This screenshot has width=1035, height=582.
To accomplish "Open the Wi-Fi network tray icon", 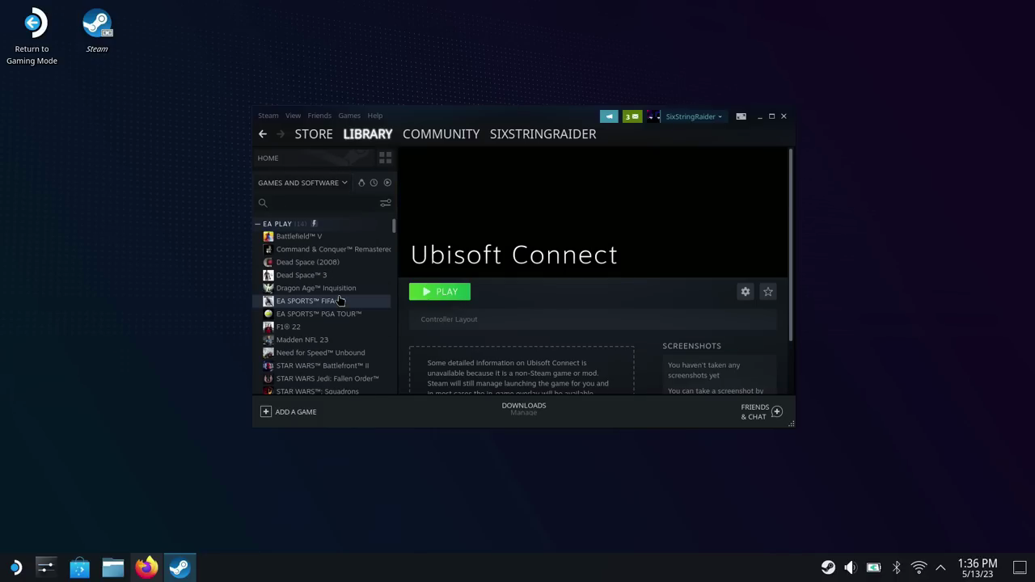I will (919, 567).
